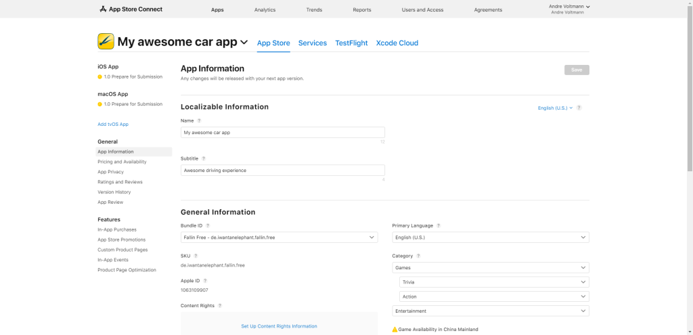693x335 pixels.
Task: Select the App Store tab
Action: click(x=273, y=43)
